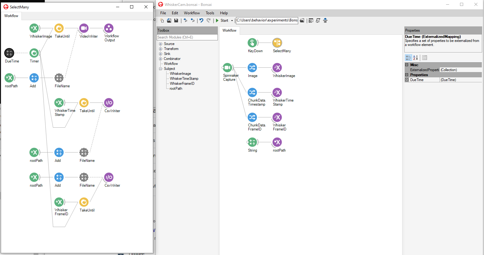Open the Start button dropdown arrow
The height and width of the screenshot is (255, 484).
[232, 20]
